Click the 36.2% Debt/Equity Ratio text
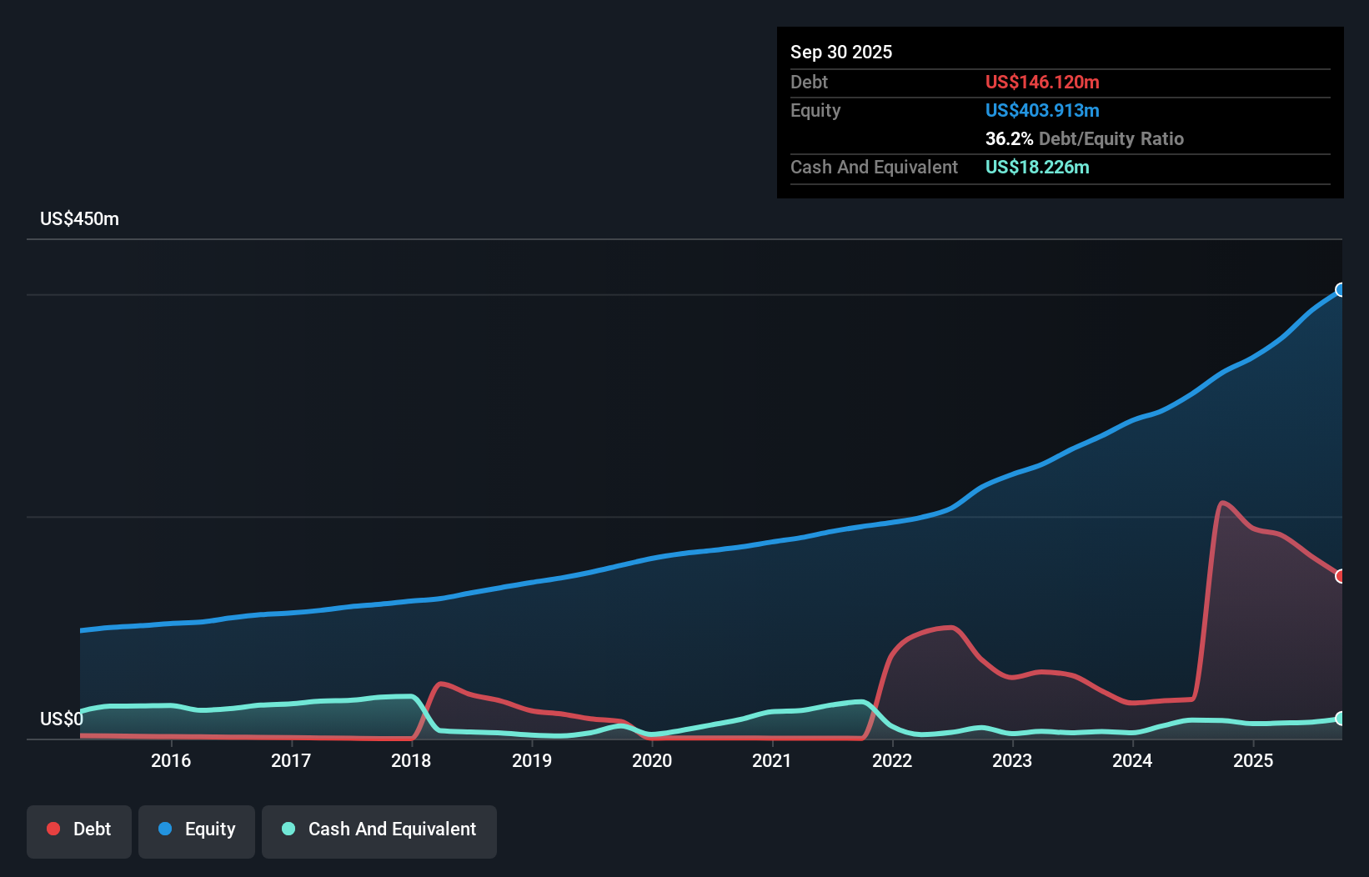Viewport: 1369px width, 877px height. (x=1085, y=138)
